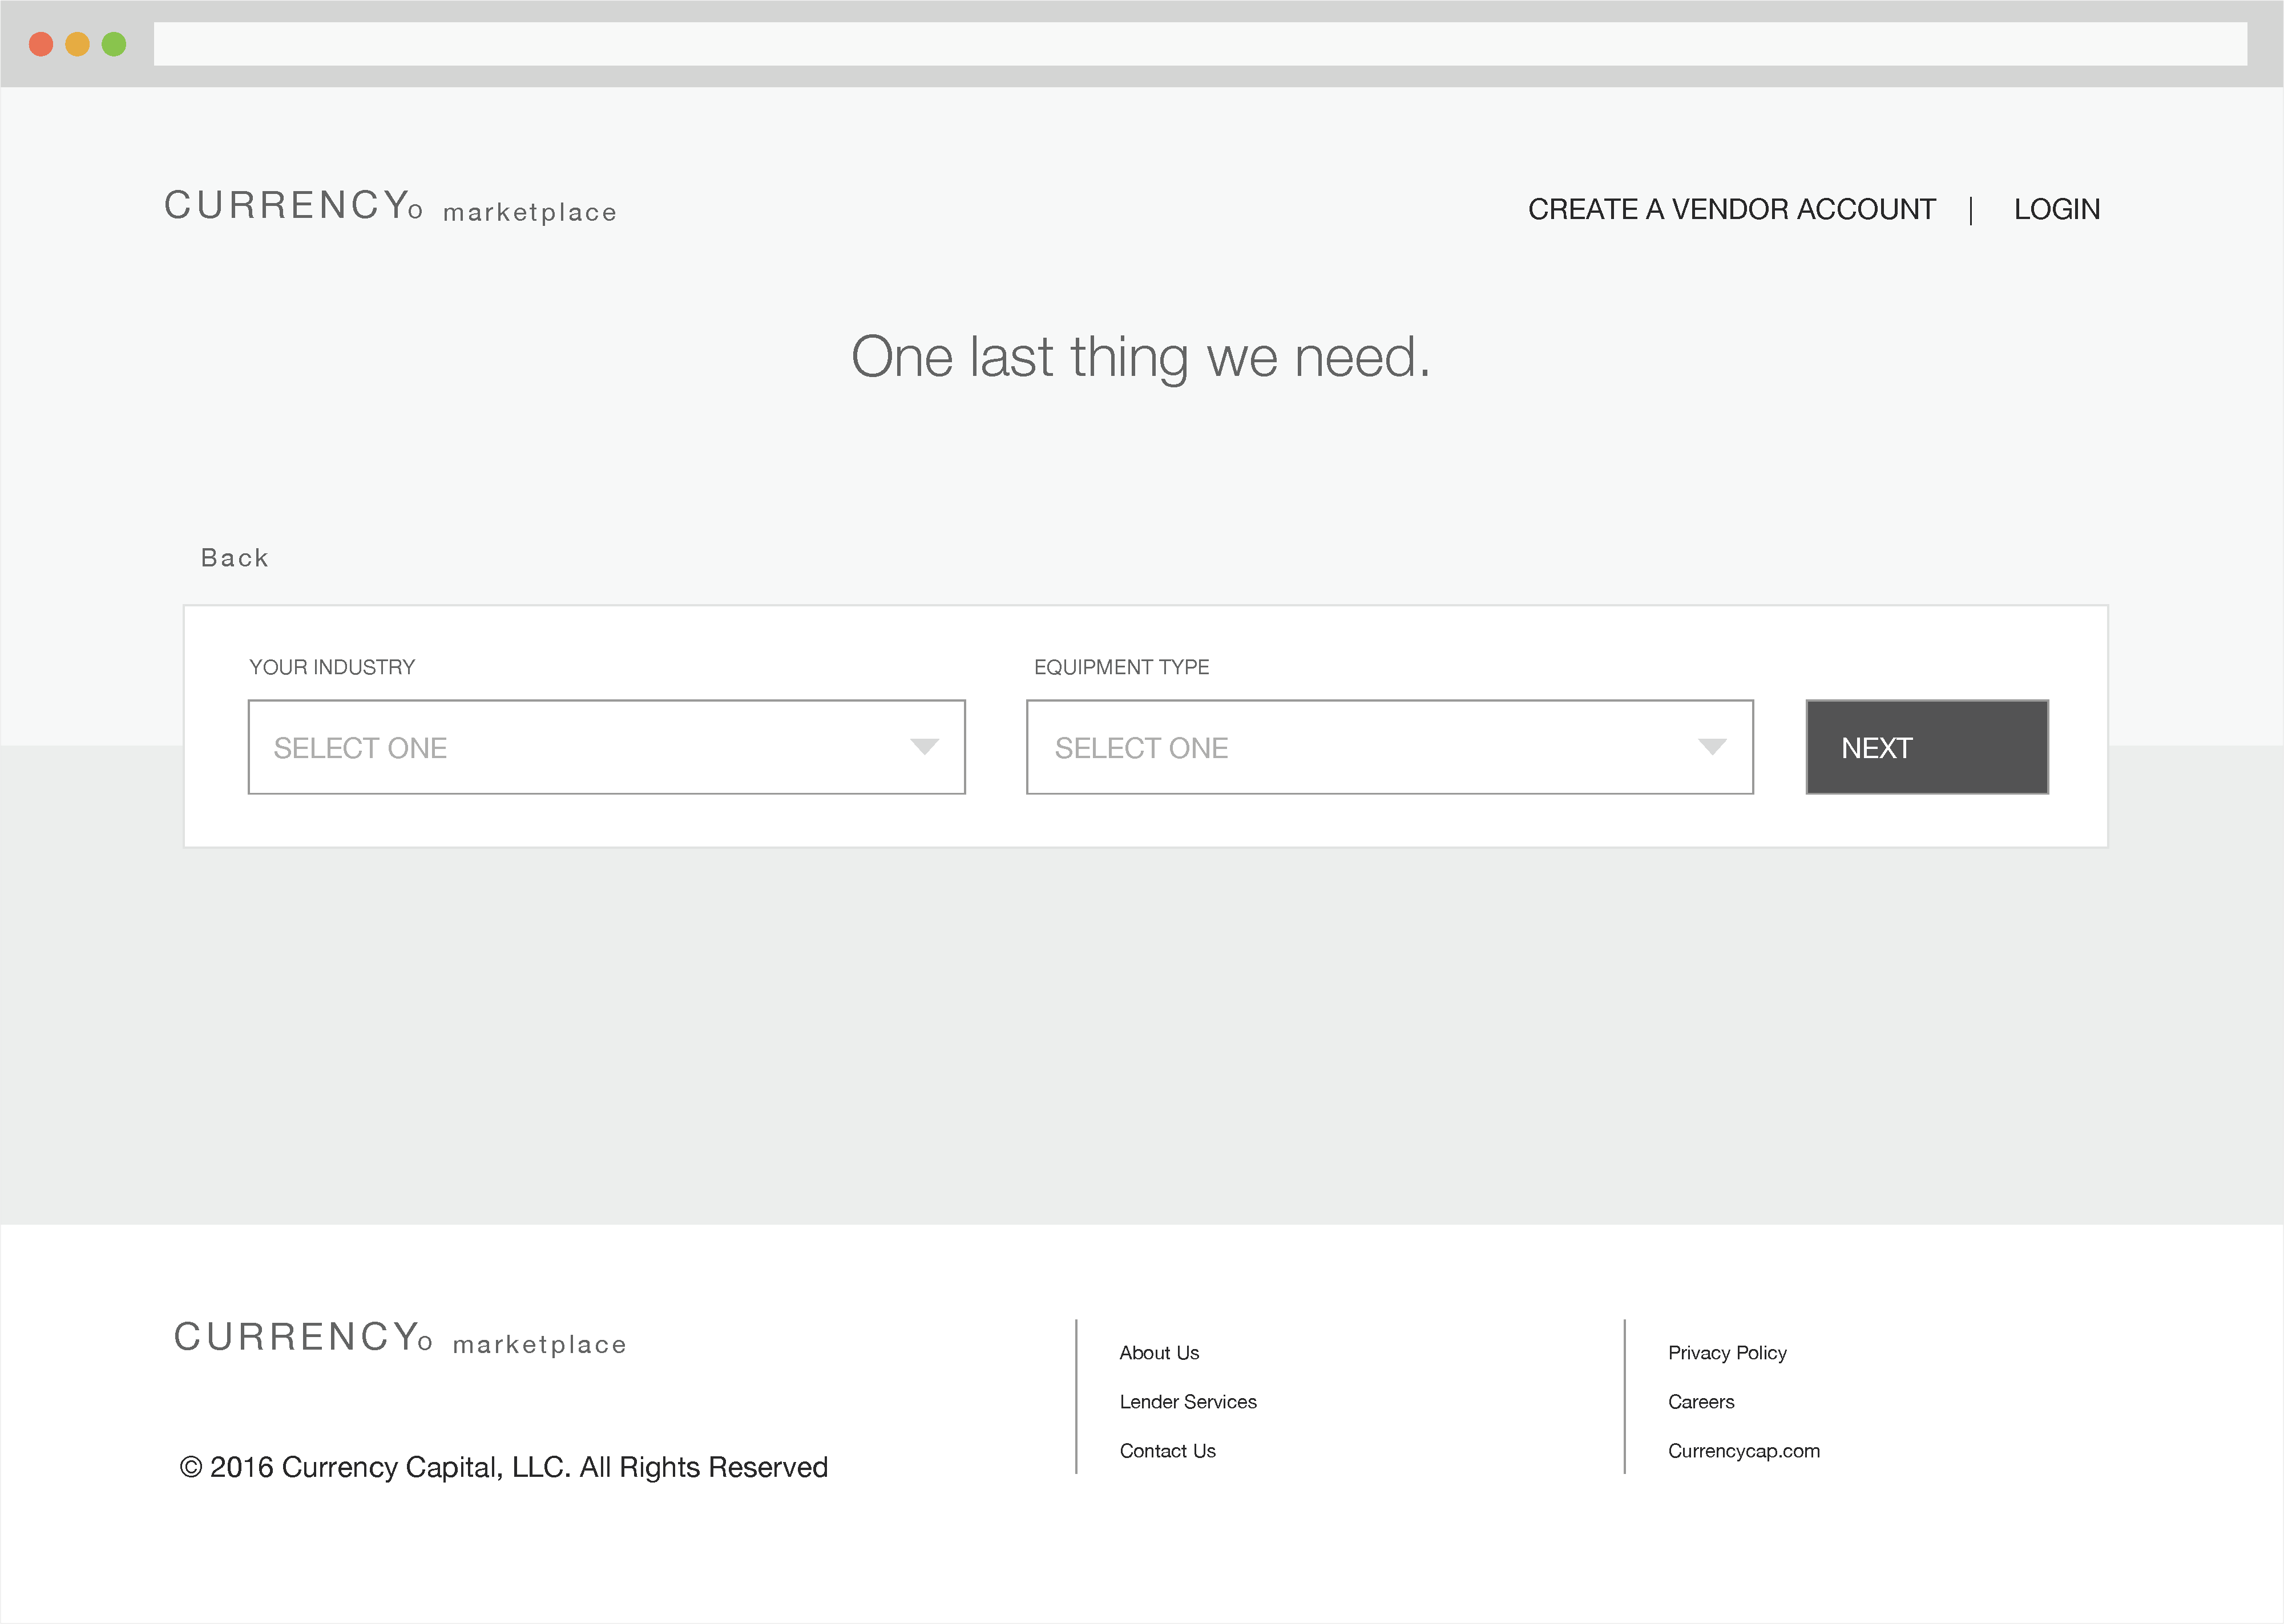Click the NEXT button
This screenshot has height=1624, width=2284.
(x=1926, y=747)
